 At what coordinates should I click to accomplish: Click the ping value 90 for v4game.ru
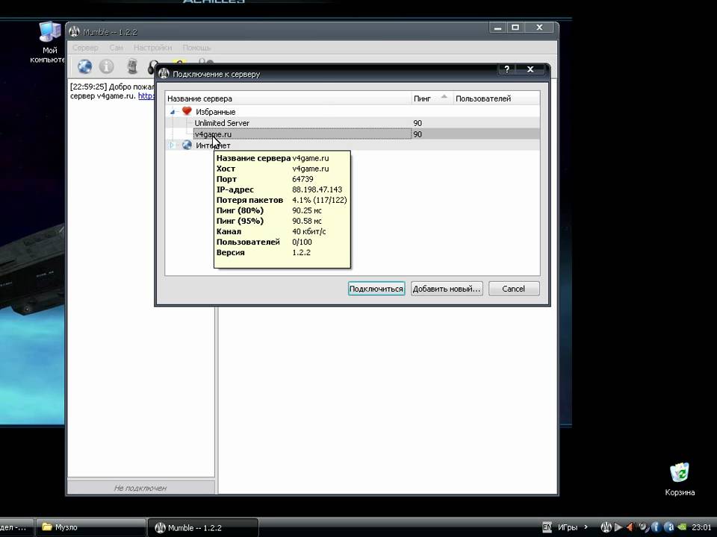[x=418, y=134]
